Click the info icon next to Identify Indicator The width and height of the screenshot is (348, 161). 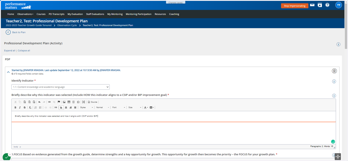pyautogui.click(x=334, y=81)
